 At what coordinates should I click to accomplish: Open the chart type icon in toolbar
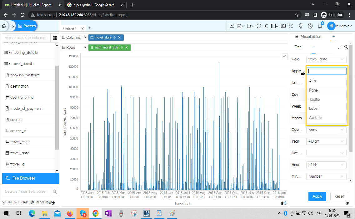[x=232, y=26]
